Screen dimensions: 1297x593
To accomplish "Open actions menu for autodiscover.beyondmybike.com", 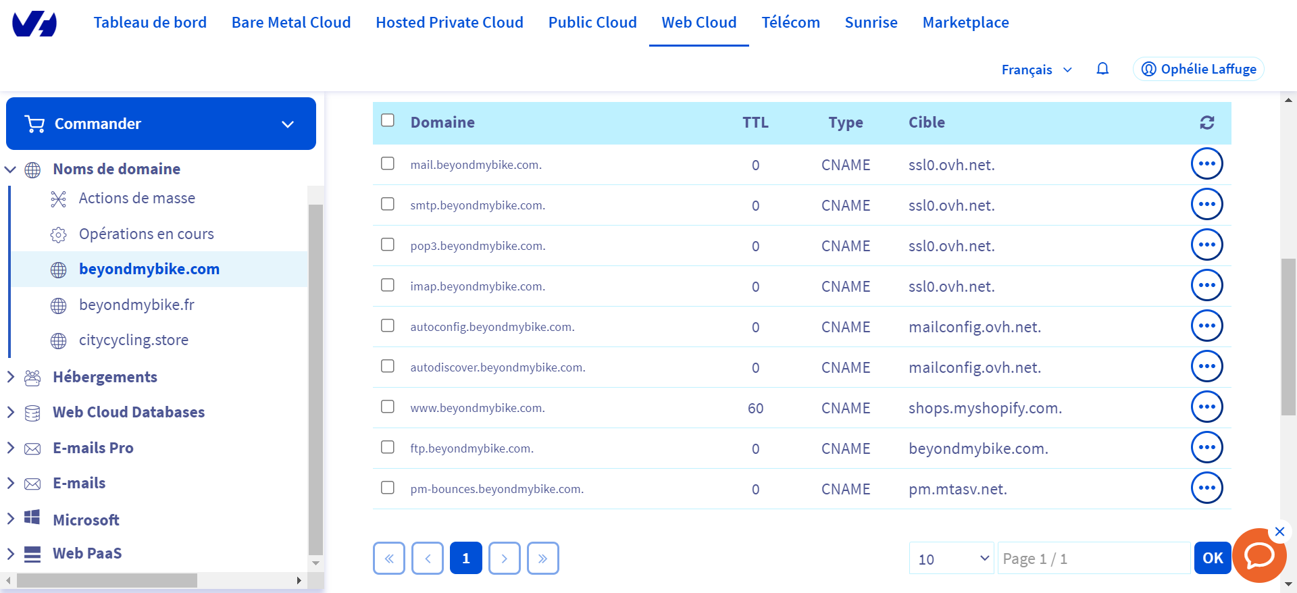I will [1207, 366].
